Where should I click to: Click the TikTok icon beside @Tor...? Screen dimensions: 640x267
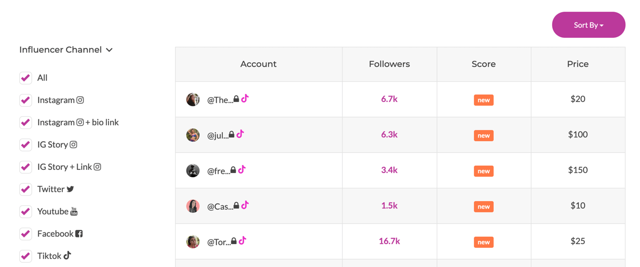coord(242,240)
